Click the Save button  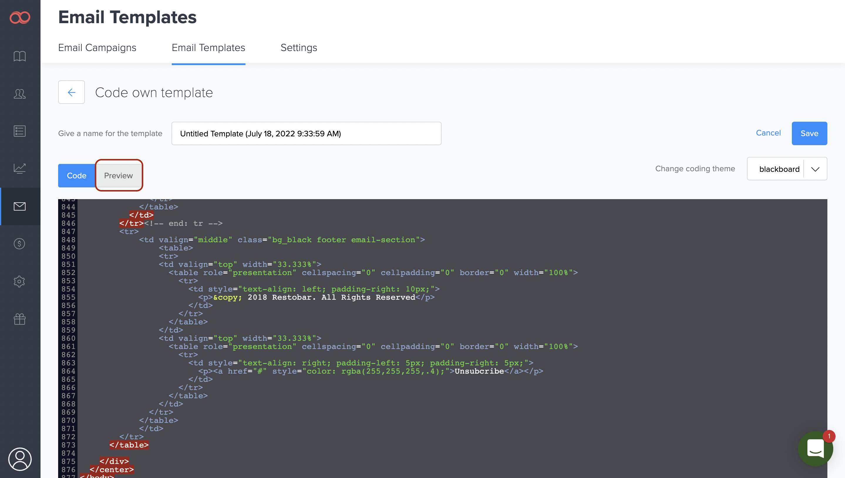point(809,134)
